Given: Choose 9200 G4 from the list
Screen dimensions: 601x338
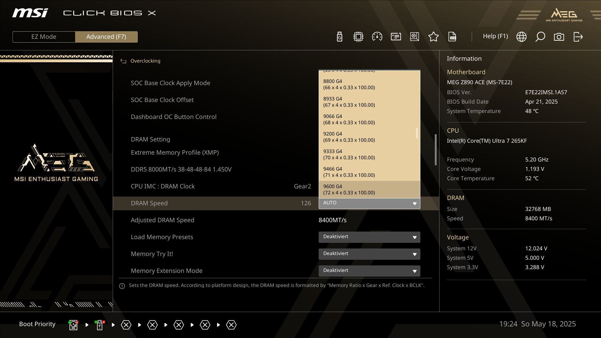Looking at the screenshot, I should [x=369, y=137].
